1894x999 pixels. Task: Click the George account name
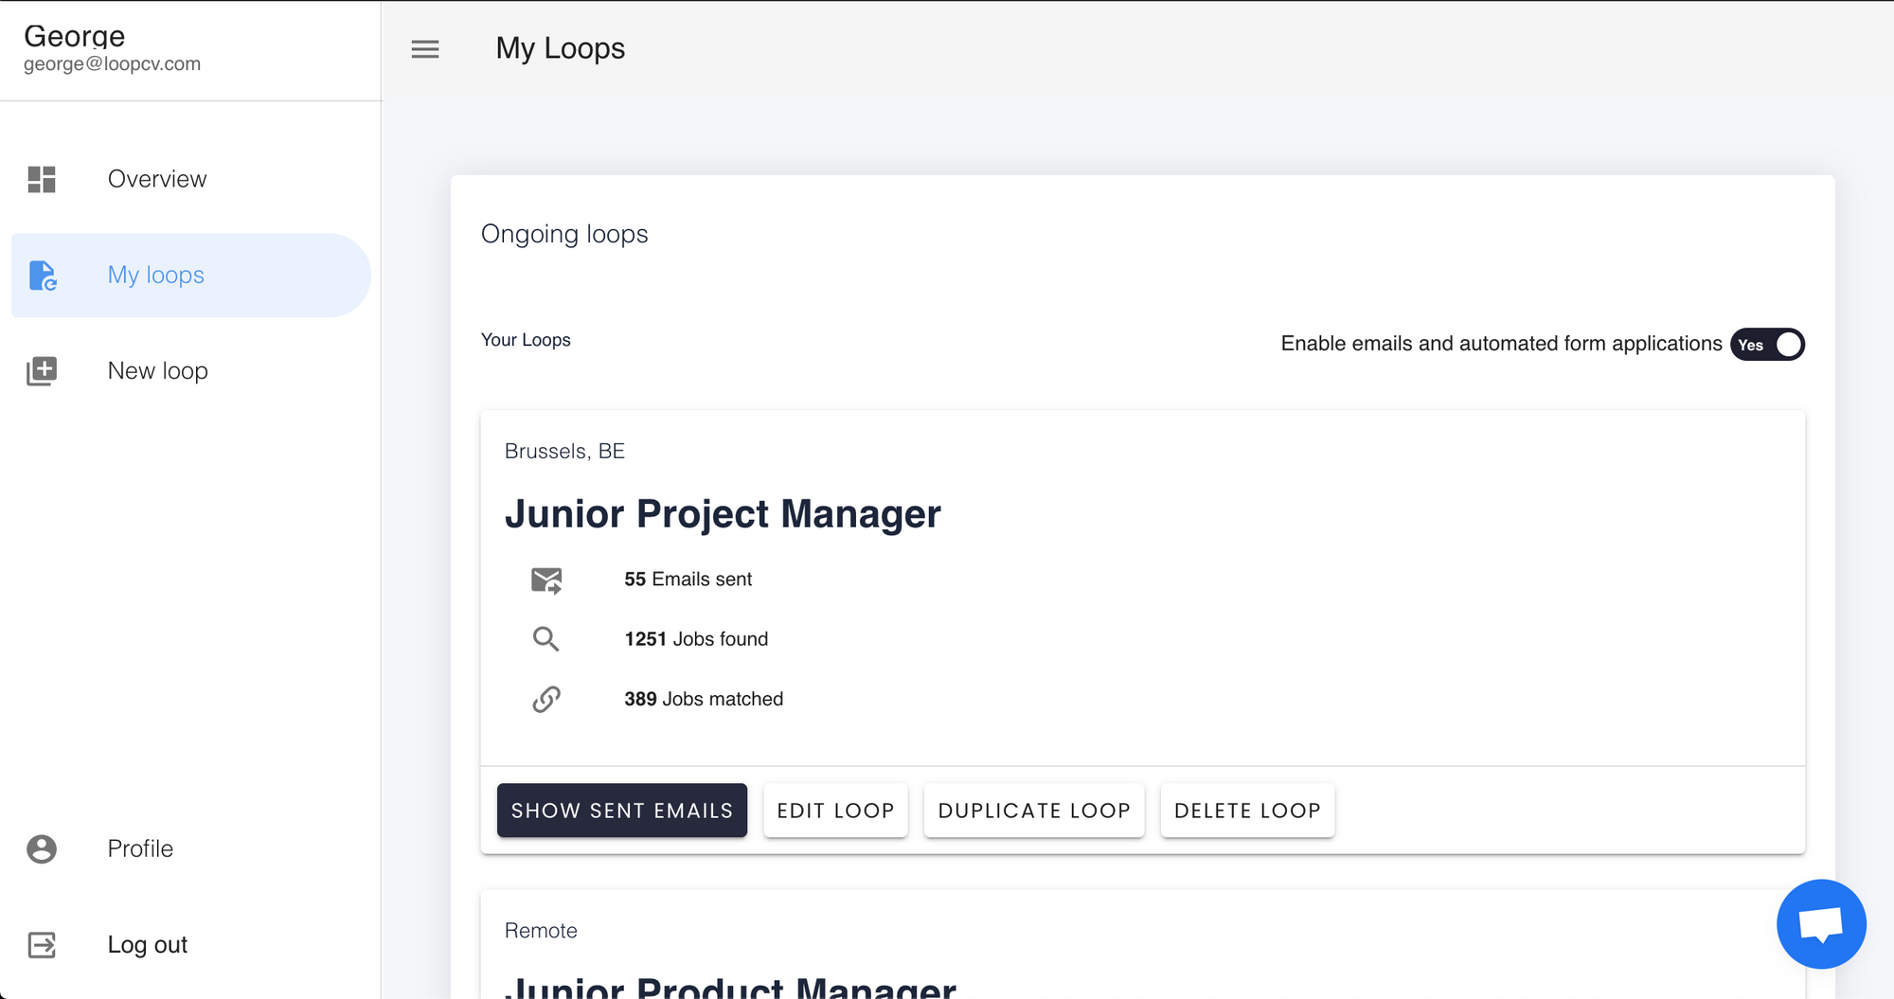74,36
